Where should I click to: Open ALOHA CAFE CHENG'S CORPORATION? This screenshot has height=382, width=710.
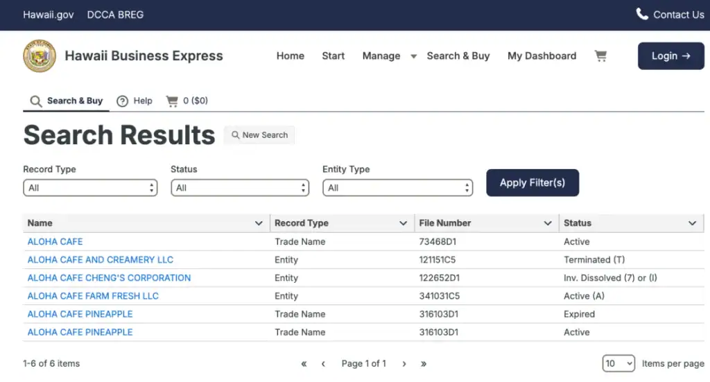[109, 278]
